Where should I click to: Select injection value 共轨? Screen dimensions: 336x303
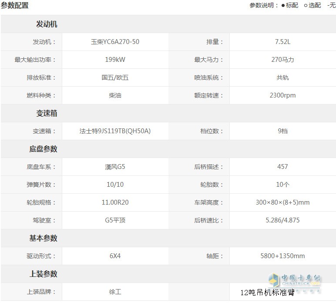coord(282,77)
